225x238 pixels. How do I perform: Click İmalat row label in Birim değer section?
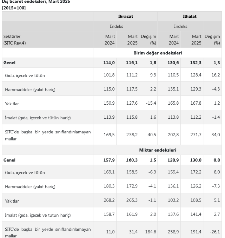click(x=37, y=118)
